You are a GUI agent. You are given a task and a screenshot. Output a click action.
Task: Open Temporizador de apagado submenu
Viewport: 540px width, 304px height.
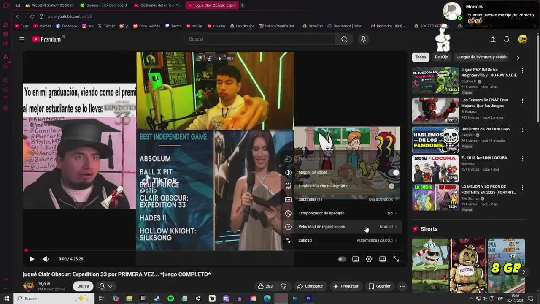tap(341, 213)
